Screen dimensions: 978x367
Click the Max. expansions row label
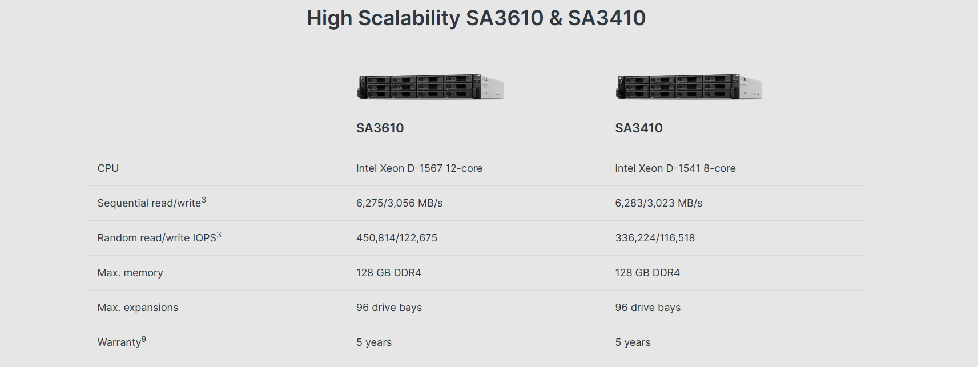(x=138, y=308)
